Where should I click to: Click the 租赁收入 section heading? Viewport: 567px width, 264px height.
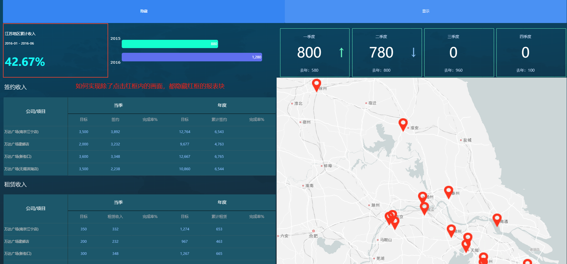tap(15, 184)
